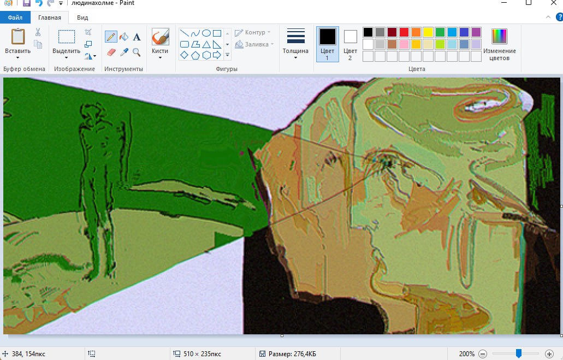Choose the Curve shape

tap(195, 33)
